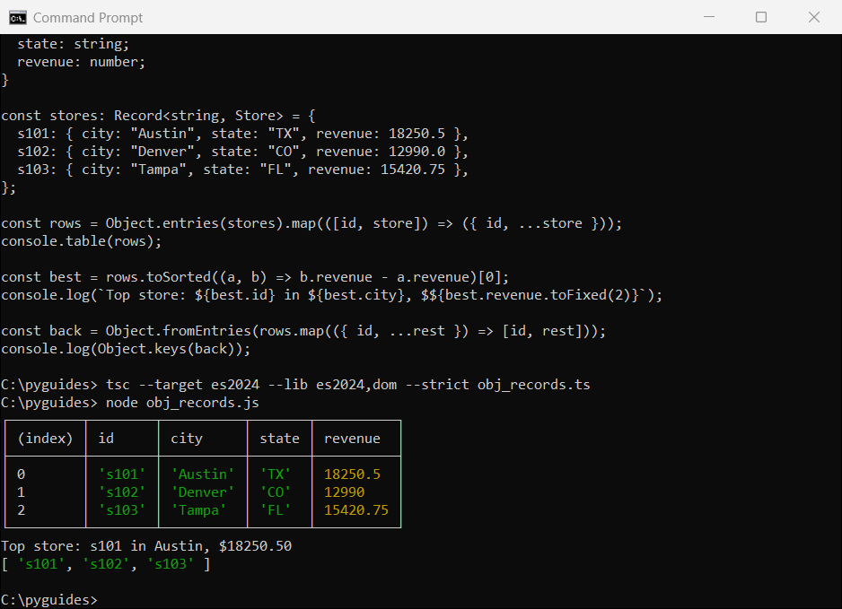Click the 'const rows = Object.entries' line
Viewport: 842px width, 609px height.
click(311, 223)
